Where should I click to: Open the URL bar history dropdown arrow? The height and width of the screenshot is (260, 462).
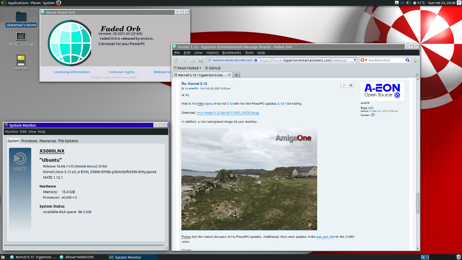point(355,60)
